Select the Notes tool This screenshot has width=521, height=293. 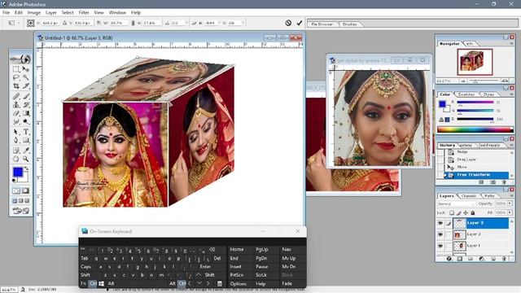16,151
